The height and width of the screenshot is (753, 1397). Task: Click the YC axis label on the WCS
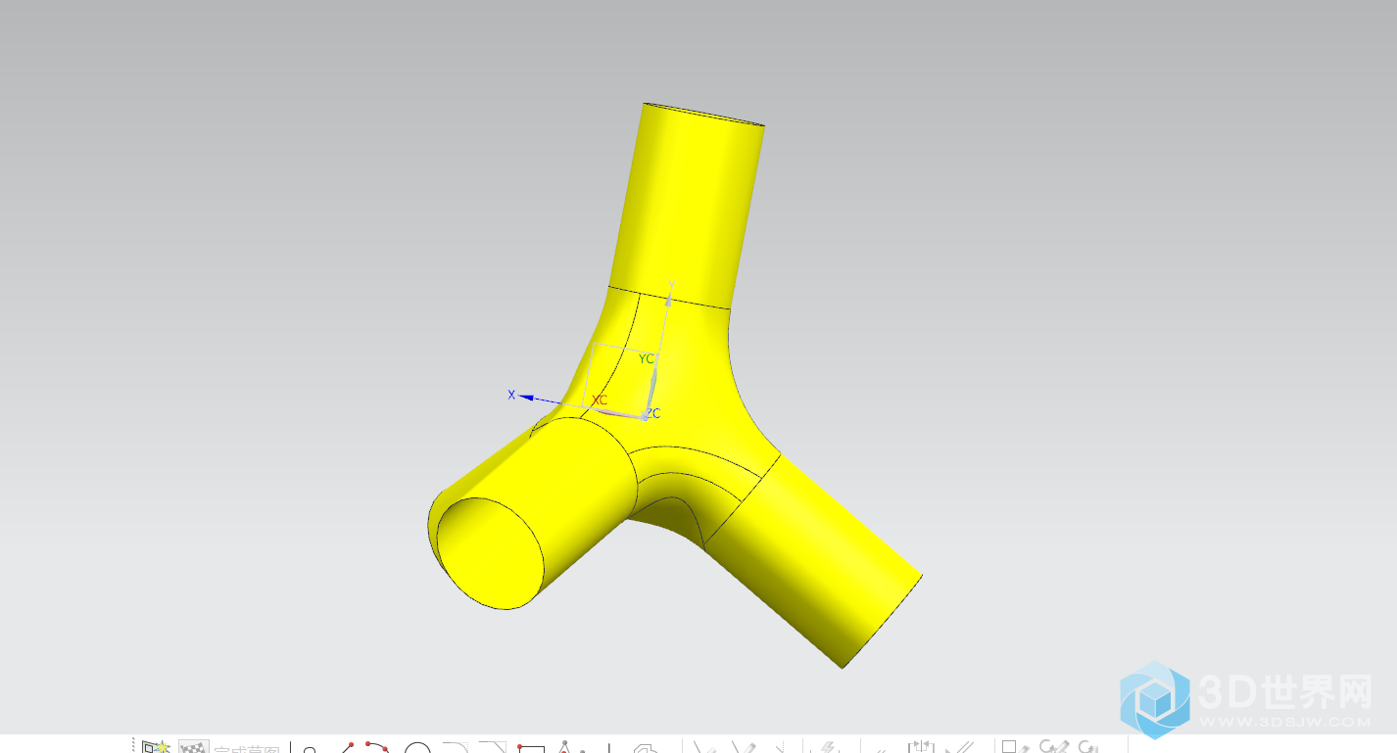click(x=647, y=359)
